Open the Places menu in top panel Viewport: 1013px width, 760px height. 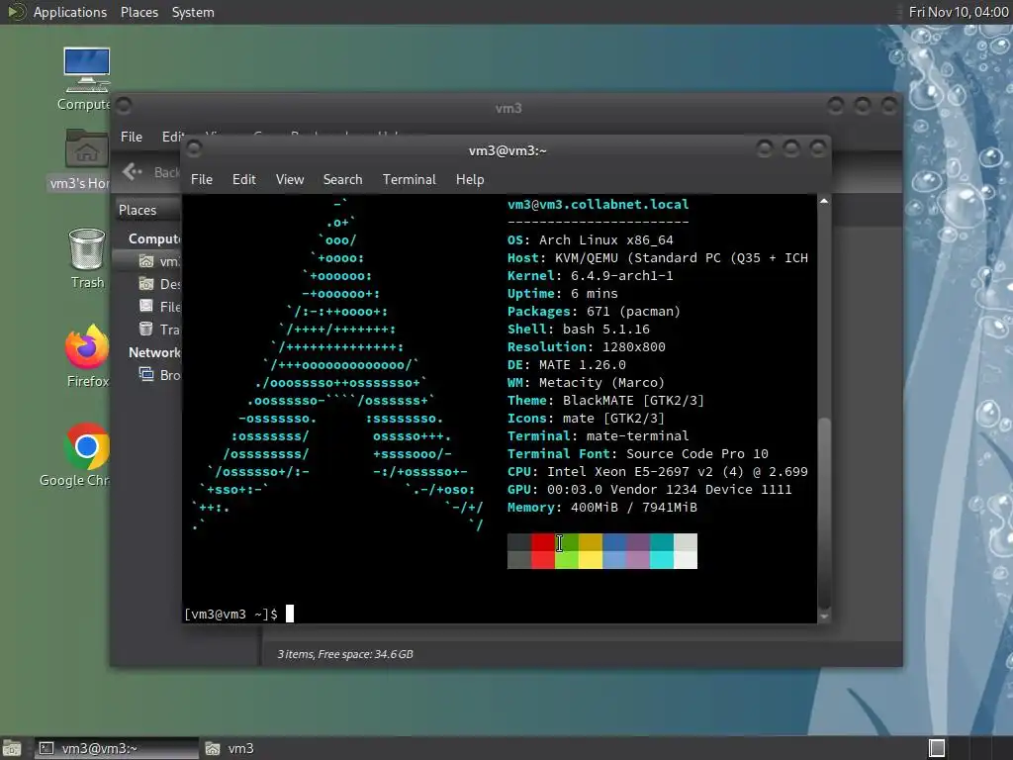[x=138, y=12]
